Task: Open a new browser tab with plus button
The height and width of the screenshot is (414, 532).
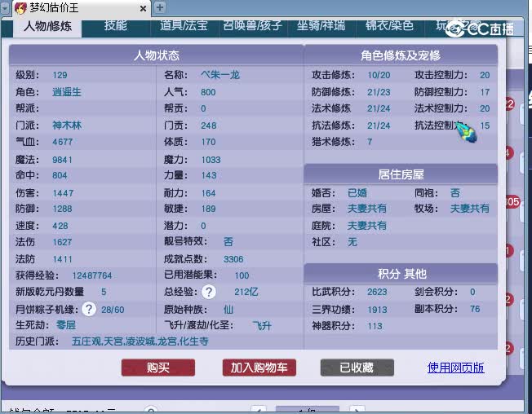Action: [x=160, y=7]
